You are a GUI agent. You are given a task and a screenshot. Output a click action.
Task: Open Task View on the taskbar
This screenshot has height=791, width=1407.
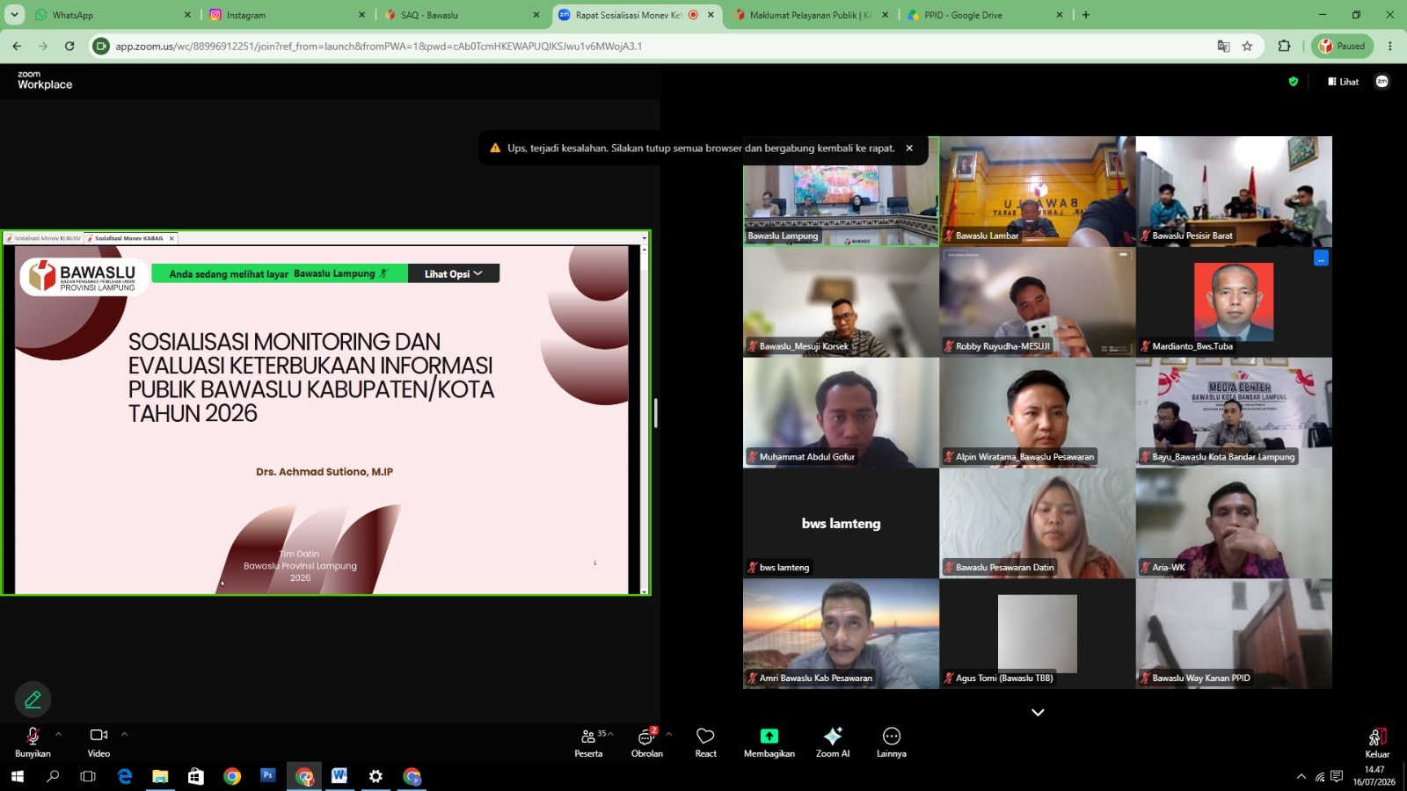tap(88, 776)
